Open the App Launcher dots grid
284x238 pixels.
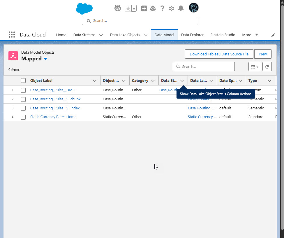coord(12,35)
